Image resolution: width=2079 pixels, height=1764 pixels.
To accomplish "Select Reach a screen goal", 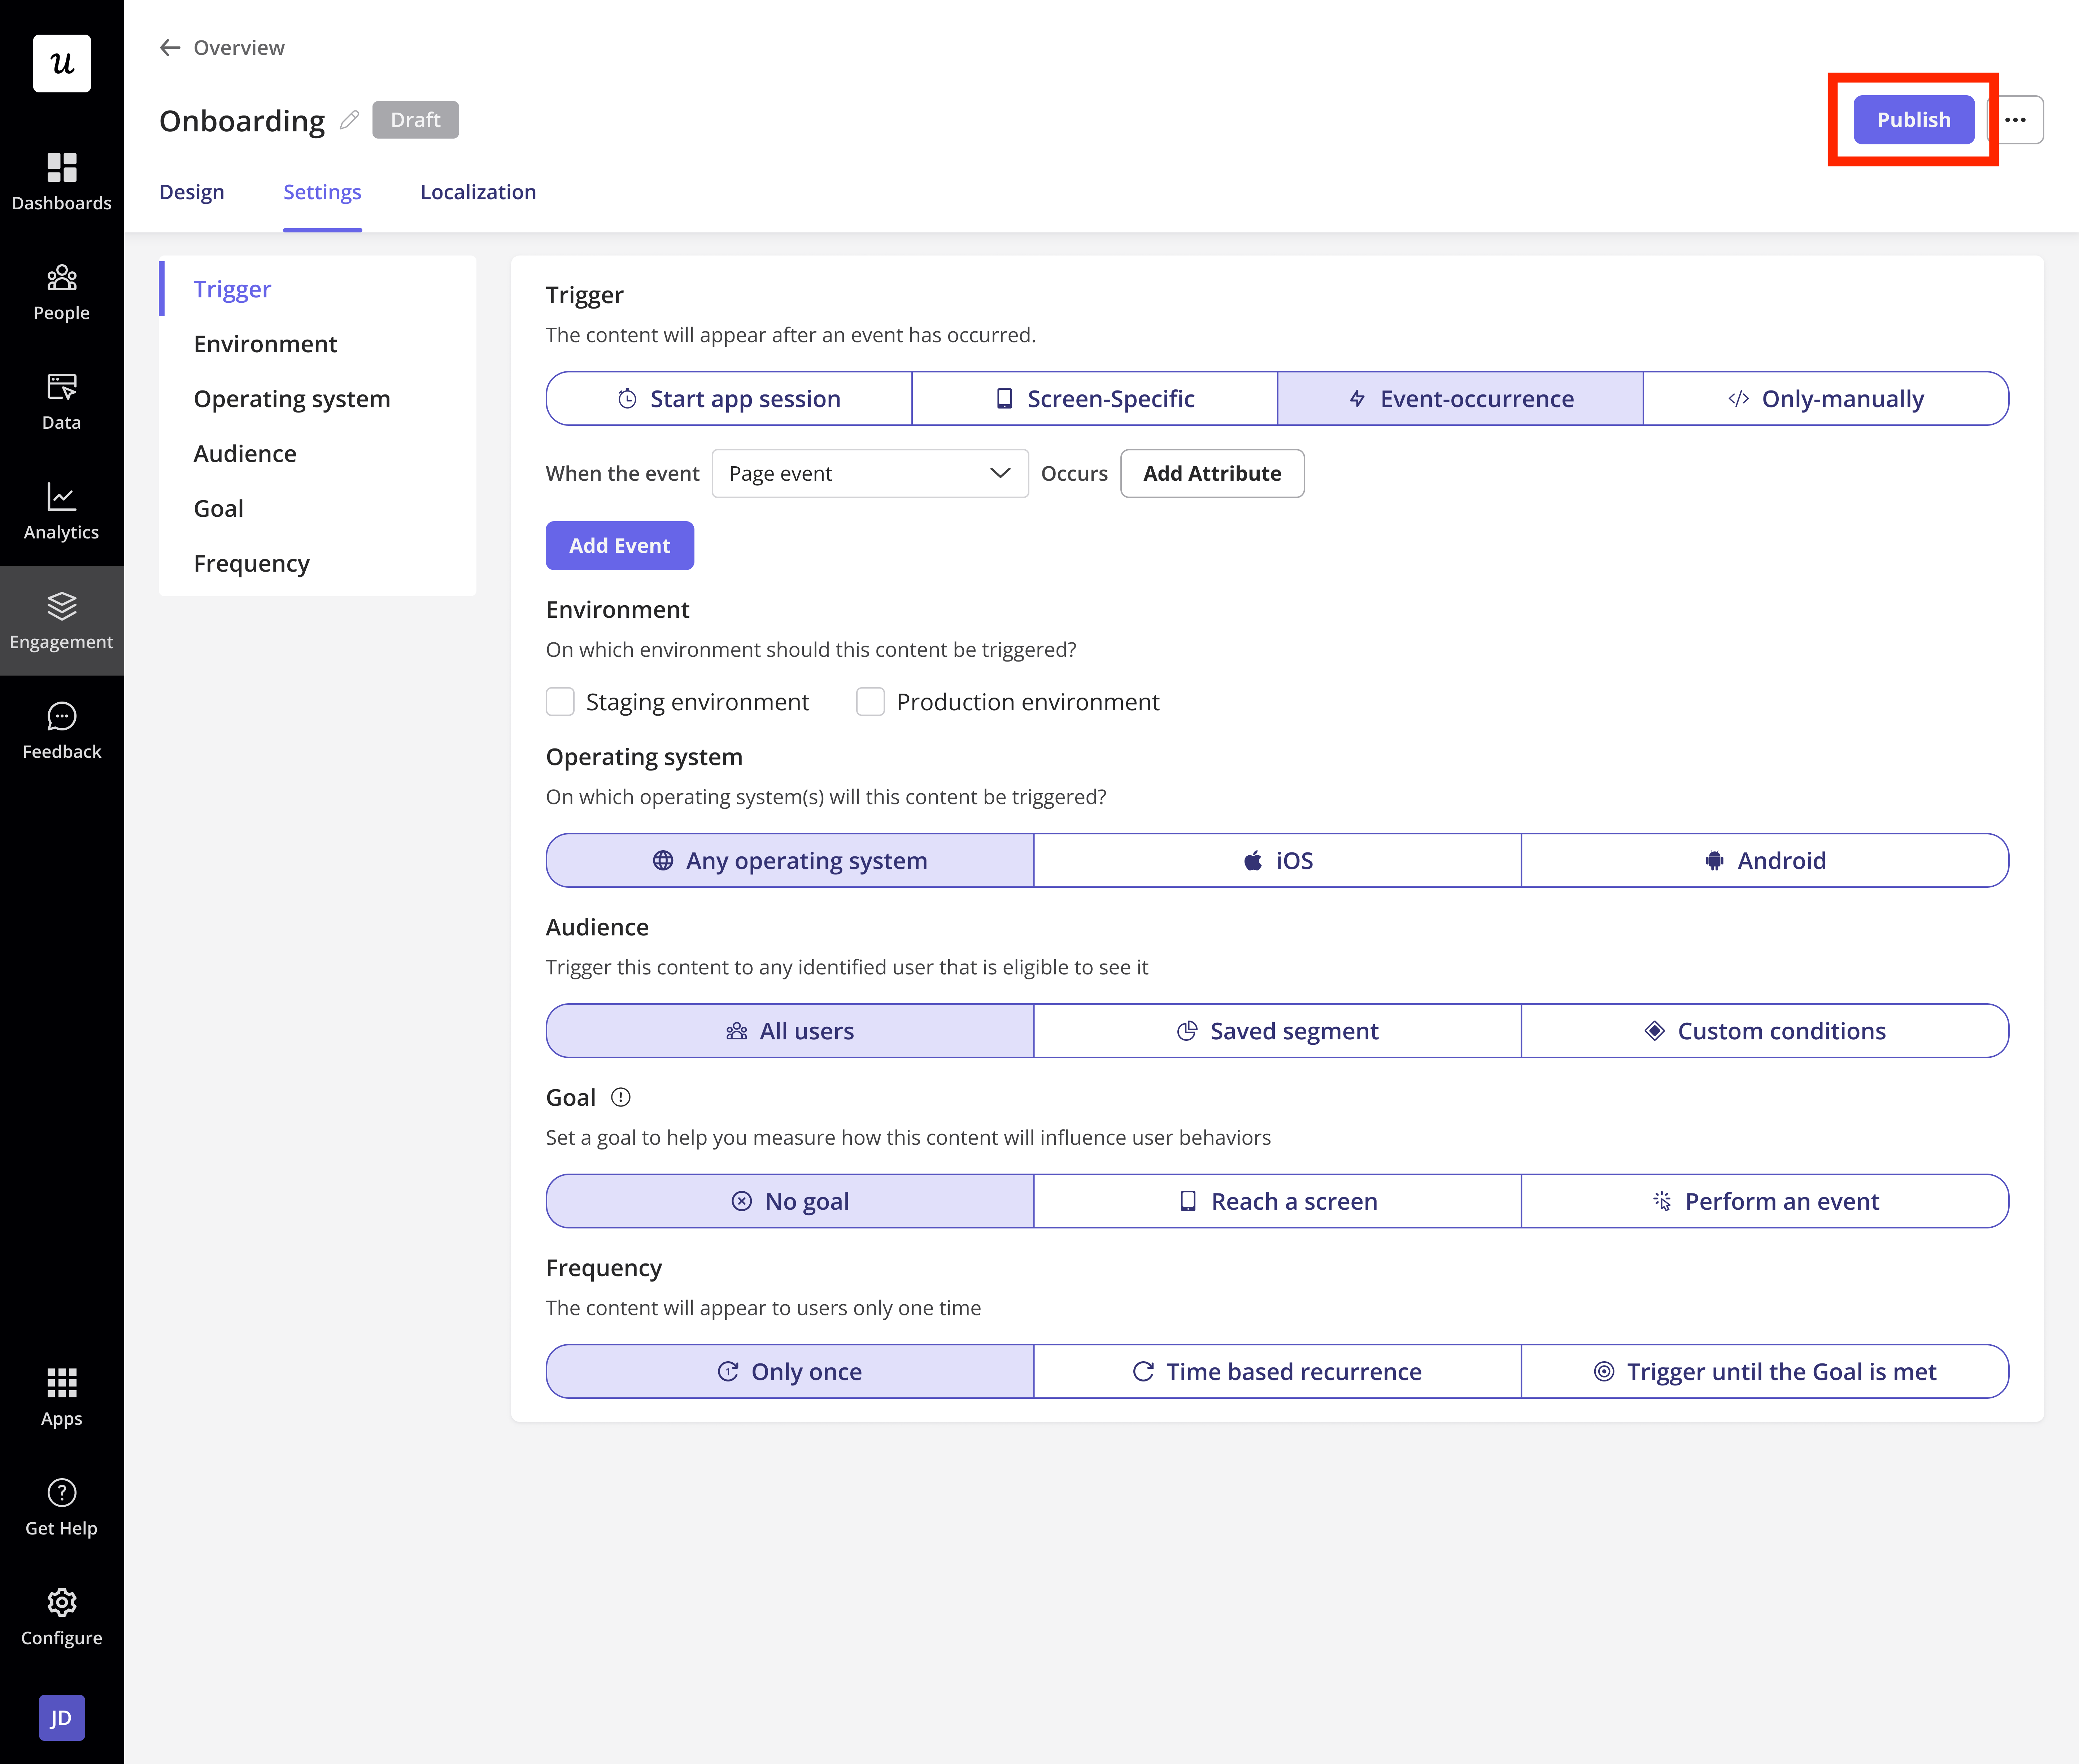I will [1278, 1201].
